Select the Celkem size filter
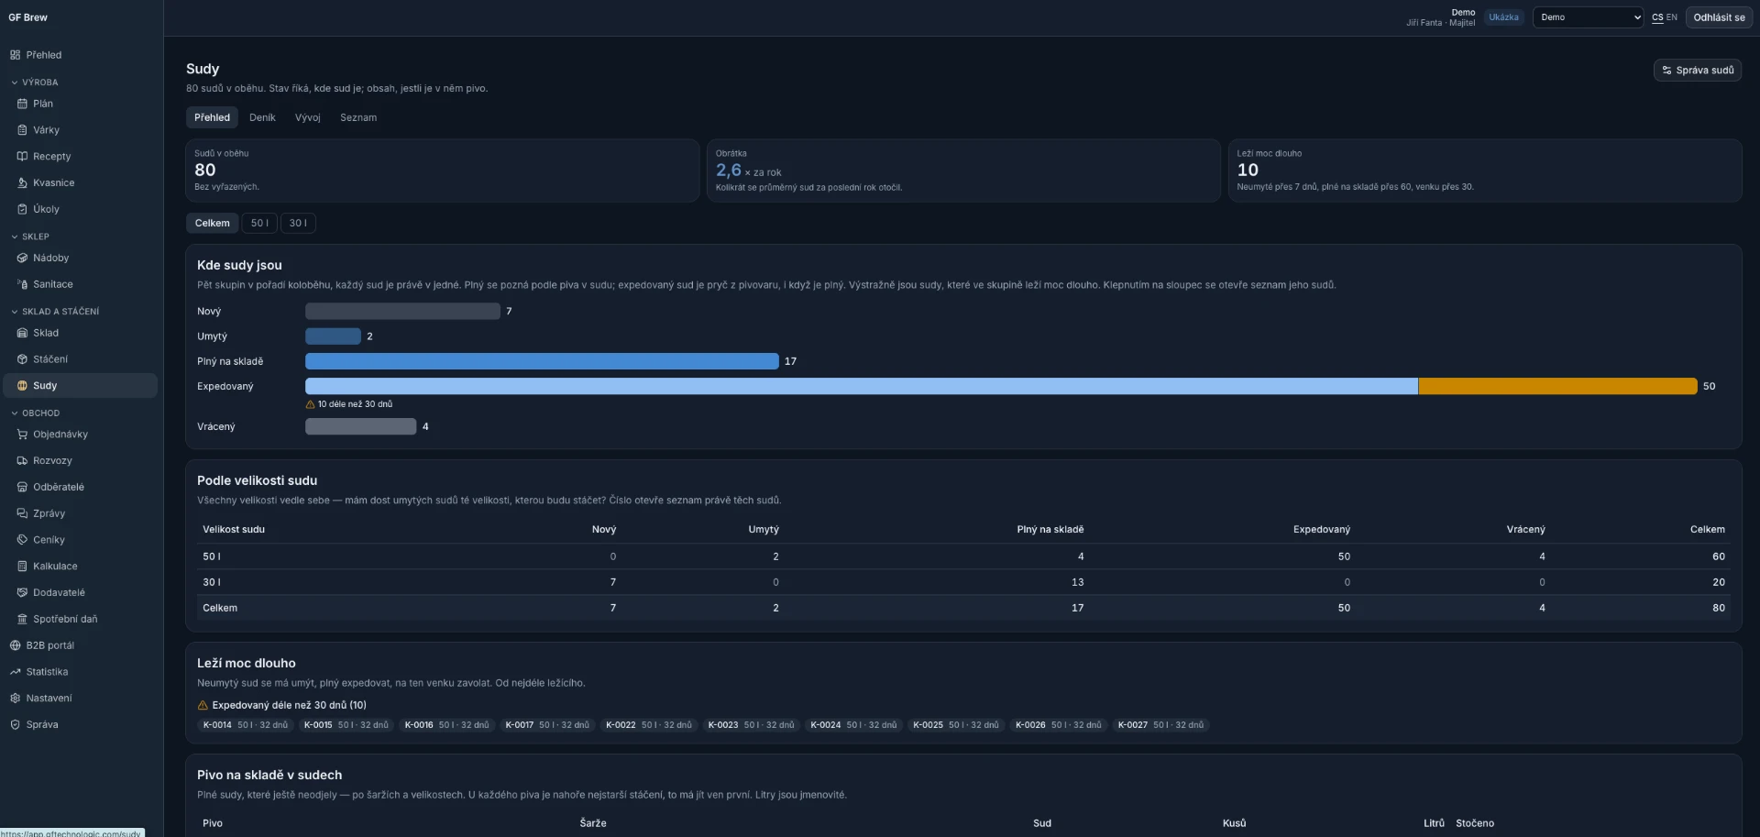The height and width of the screenshot is (837, 1760). coord(212,223)
